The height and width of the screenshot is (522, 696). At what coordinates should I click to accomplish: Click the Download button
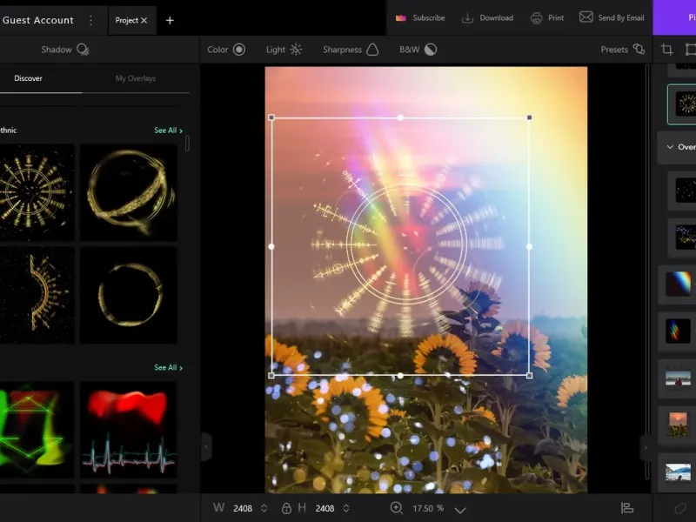click(x=487, y=17)
